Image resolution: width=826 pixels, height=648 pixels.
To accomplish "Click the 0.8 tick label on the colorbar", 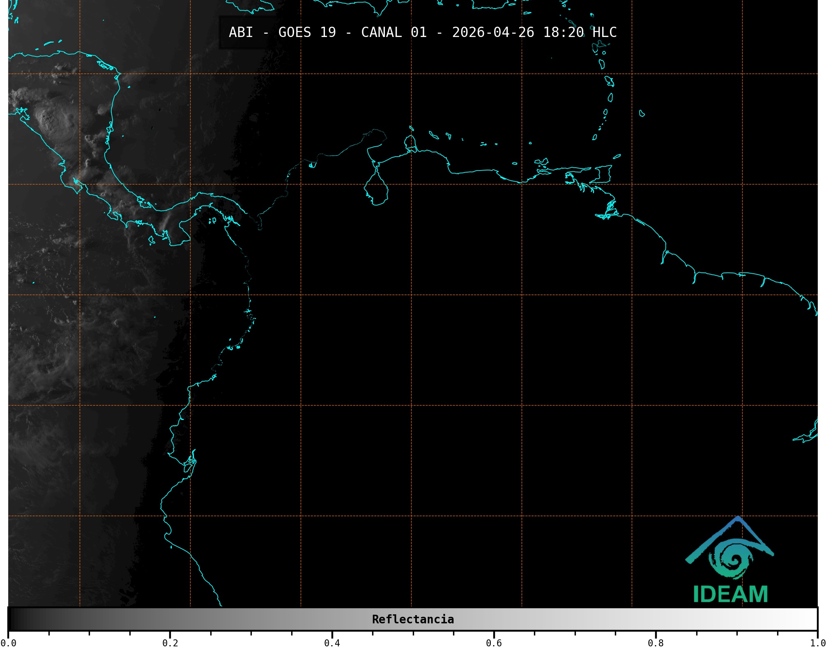I will (x=656, y=643).
